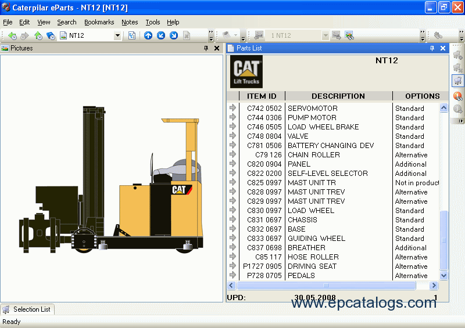This screenshot has height=328, width=465.
Task: Select SELF-LEVEL SELECTOR description
Action: point(328,174)
